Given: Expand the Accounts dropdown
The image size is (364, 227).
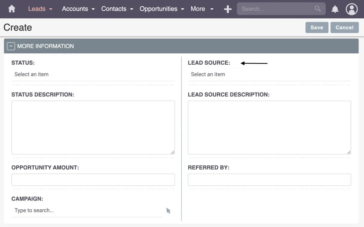Looking at the screenshot, I should [x=93, y=9].
